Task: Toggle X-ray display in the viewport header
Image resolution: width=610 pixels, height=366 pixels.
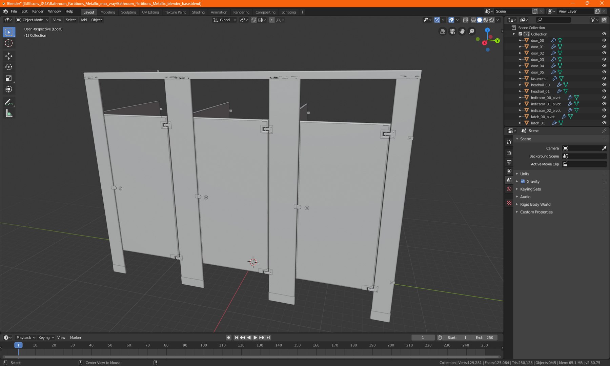Action: (465, 20)
